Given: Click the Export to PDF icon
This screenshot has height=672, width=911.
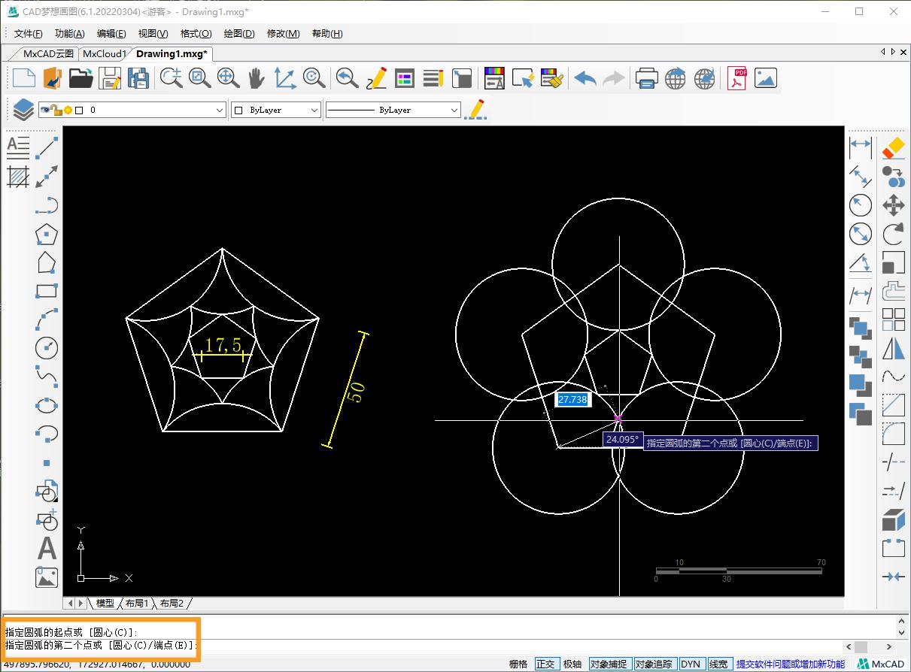Looking at the screenshot, I should point(736,78).
